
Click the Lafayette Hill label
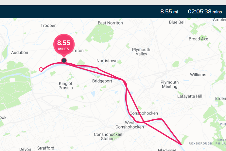190,96
